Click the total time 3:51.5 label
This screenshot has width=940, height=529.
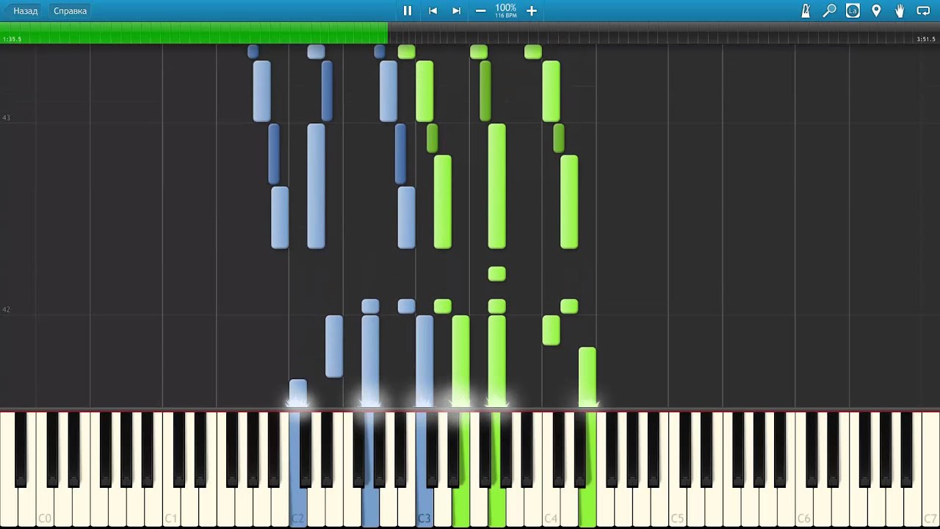pos(926,40)
